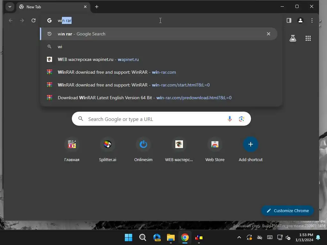Launch Edge PRE from taskbar

(157, 237)
